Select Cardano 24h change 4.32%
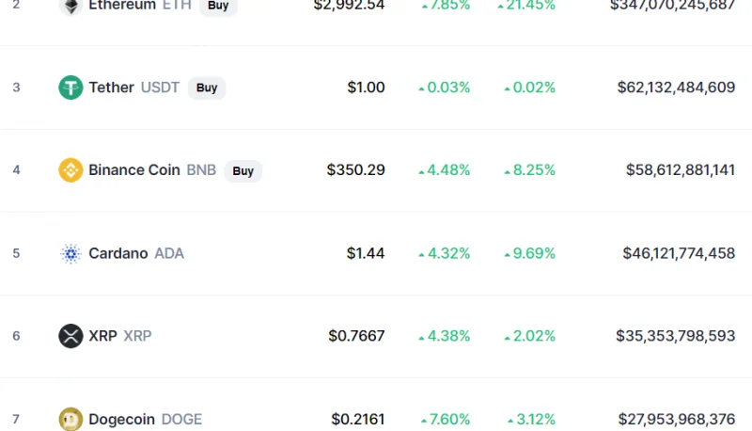 tap(444, 253)
